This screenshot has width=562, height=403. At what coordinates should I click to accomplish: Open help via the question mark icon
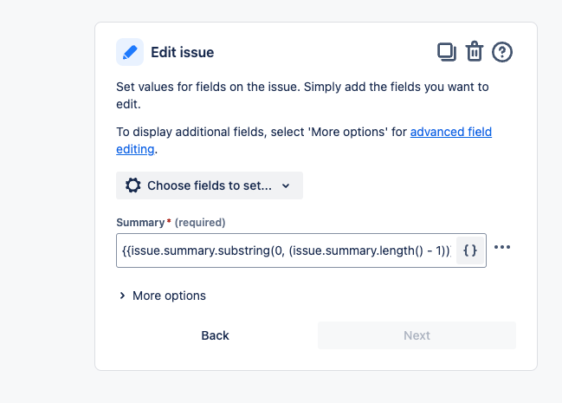click(x=502, y=52)
